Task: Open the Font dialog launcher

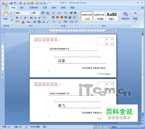Action: (48, 26)
